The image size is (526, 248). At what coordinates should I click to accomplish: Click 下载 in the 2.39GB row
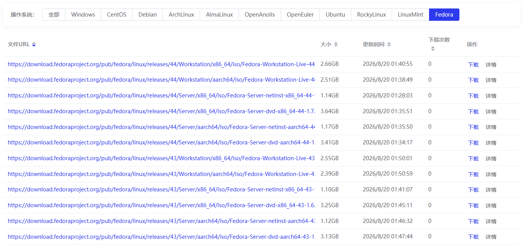473,174
